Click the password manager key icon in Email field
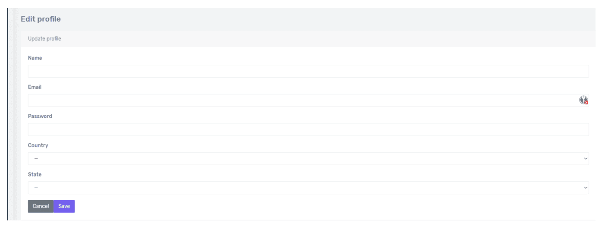 [x=583, y=100]
